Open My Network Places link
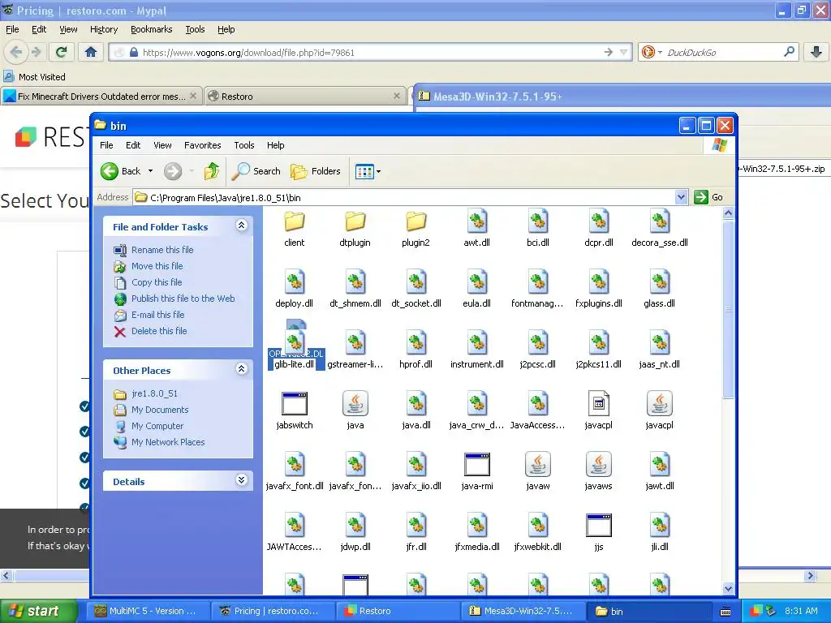Image resolution: width=831 pixels, height=623 pixels. (x=167, y=442)
